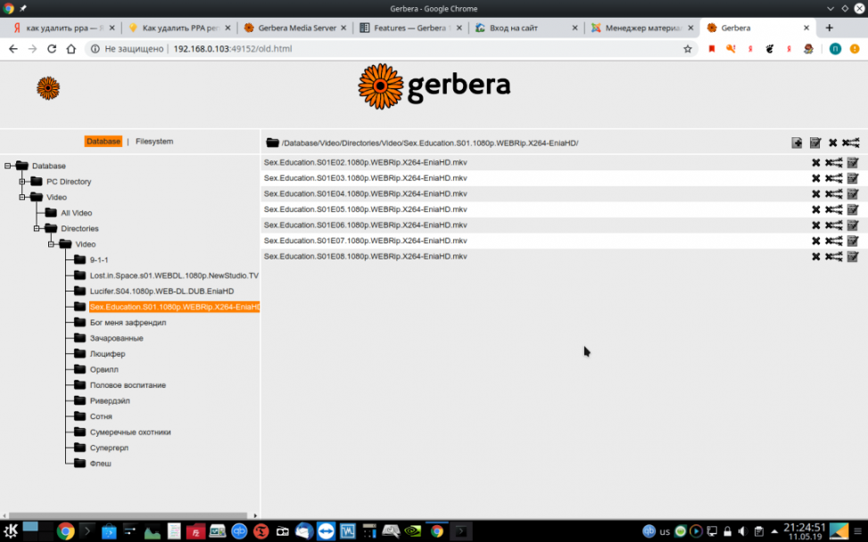Edit S01E07 file properties
This screenshot has width=868, height=542.
click(x=853, y=241)
